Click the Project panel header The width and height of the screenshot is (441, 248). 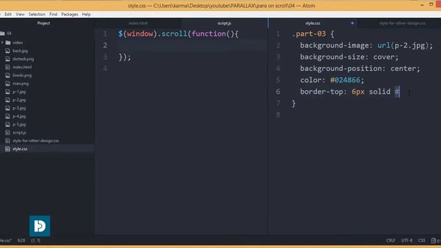pyautogui.click(x=43, y=23)
